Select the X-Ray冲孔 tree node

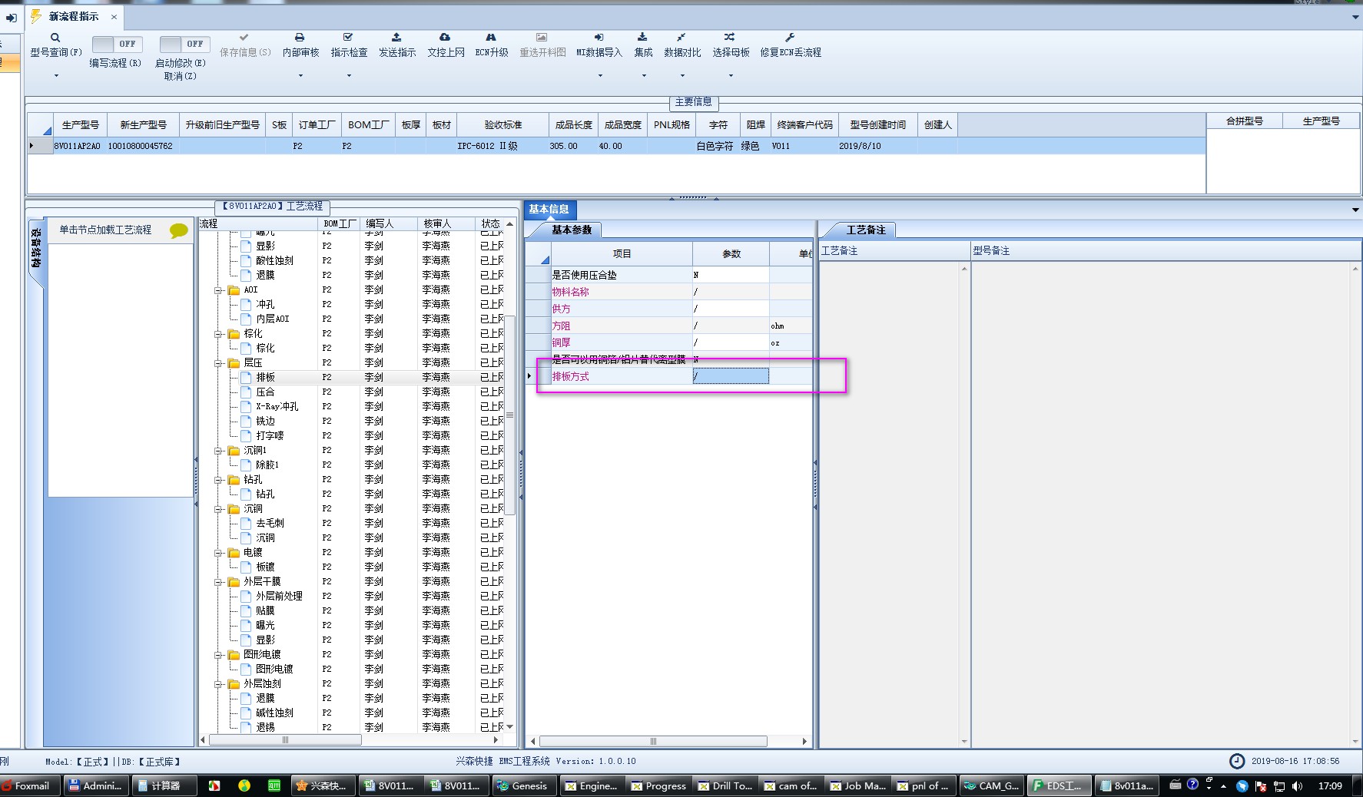click(x=277, y=406)
